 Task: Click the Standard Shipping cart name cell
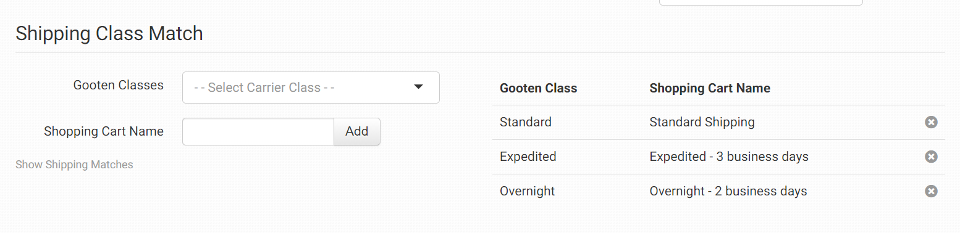point(702,122)
